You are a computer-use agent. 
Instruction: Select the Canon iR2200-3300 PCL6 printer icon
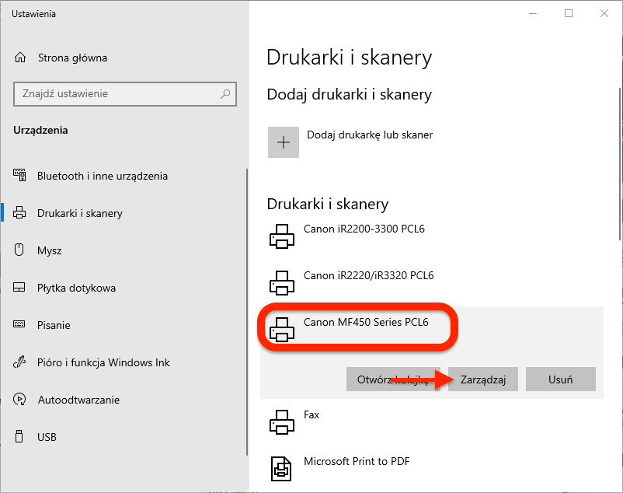point(282,236)
